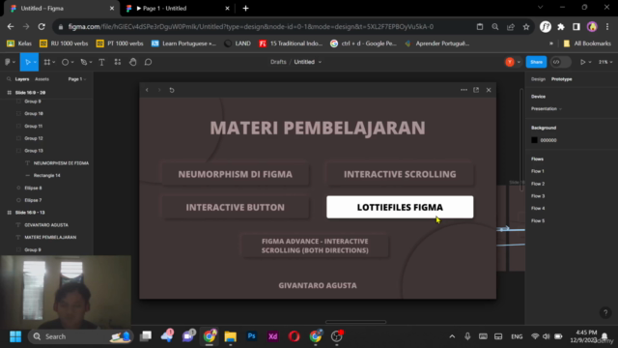Click the Share button
Screen dimensions: 618x348
(537, 62)
